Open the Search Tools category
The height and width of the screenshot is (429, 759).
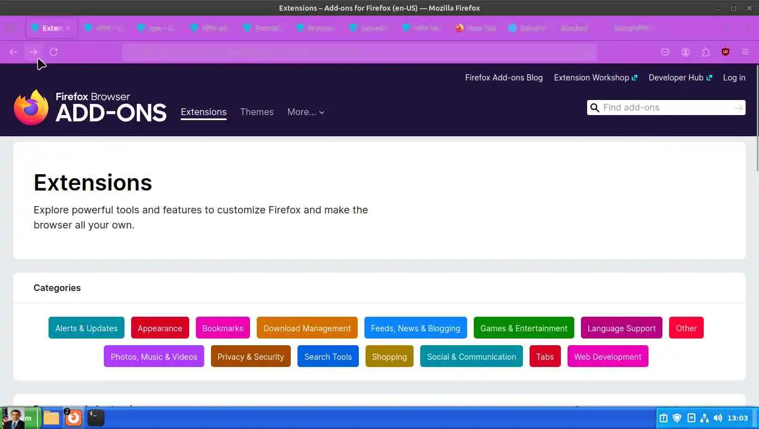point(328,356)
